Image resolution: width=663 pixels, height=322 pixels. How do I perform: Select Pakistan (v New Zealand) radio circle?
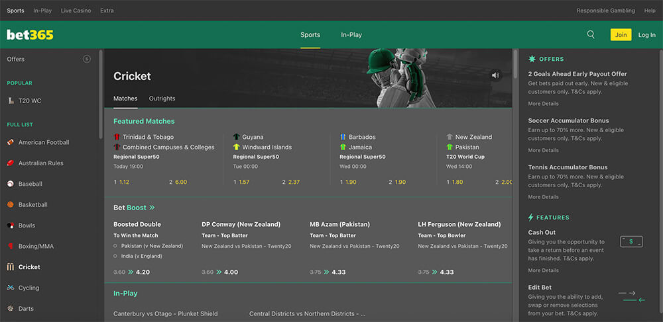(x=115, y=246)
